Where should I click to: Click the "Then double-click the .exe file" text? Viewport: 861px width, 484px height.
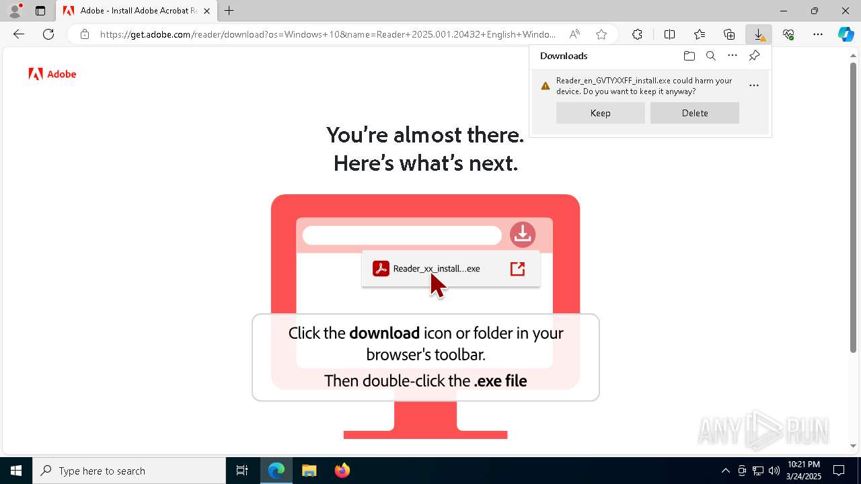pos(426,380)
